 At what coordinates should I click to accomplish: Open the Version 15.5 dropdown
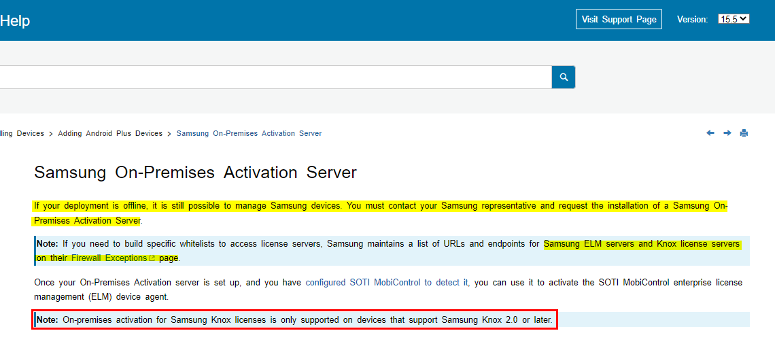point(734,19)
